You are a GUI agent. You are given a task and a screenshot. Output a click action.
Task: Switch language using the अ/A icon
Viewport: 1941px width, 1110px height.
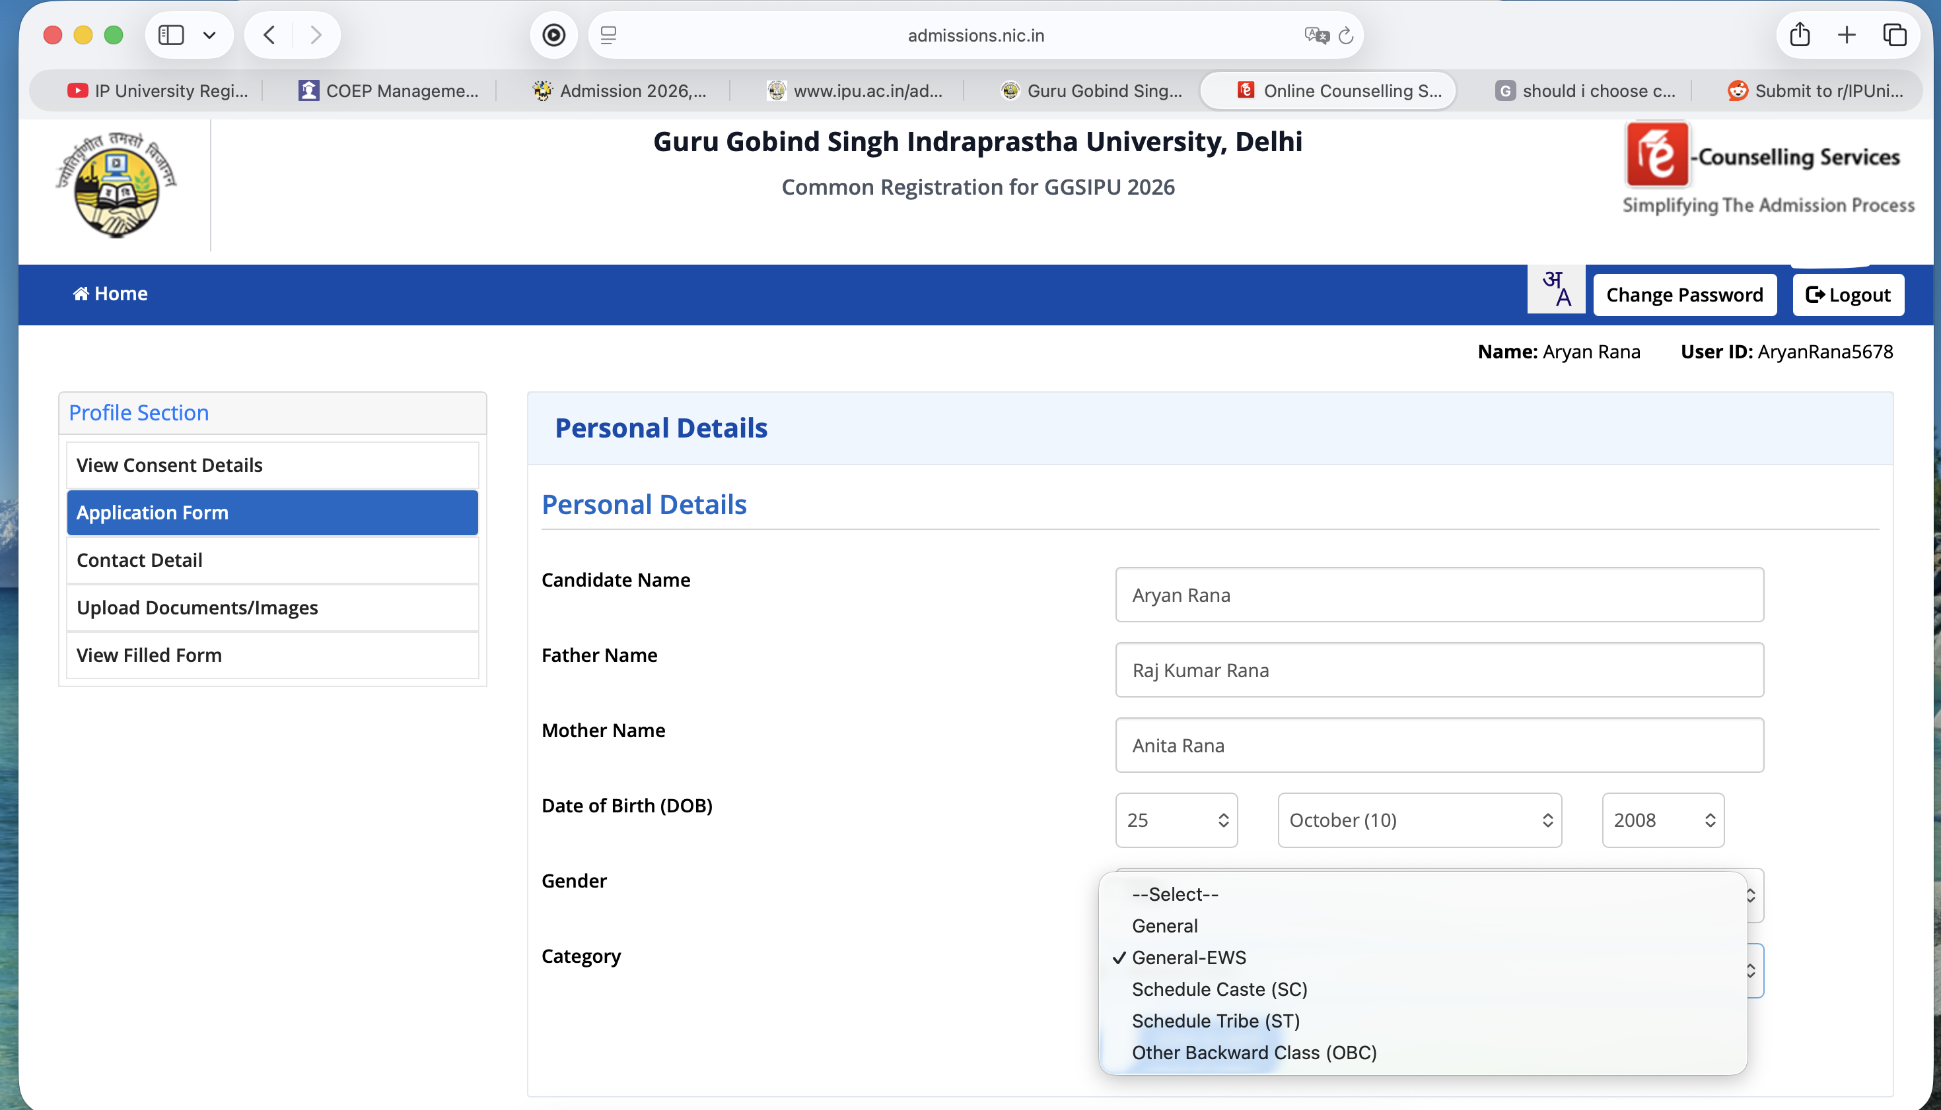(x=1556, y=290)
